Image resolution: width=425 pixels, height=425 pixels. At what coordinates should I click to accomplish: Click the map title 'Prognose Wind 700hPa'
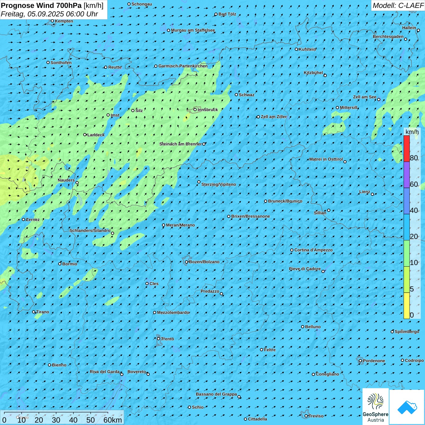pos(41,5)
